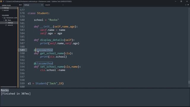Click highlighted @classmethod on line 589

[x=43, y=50]
